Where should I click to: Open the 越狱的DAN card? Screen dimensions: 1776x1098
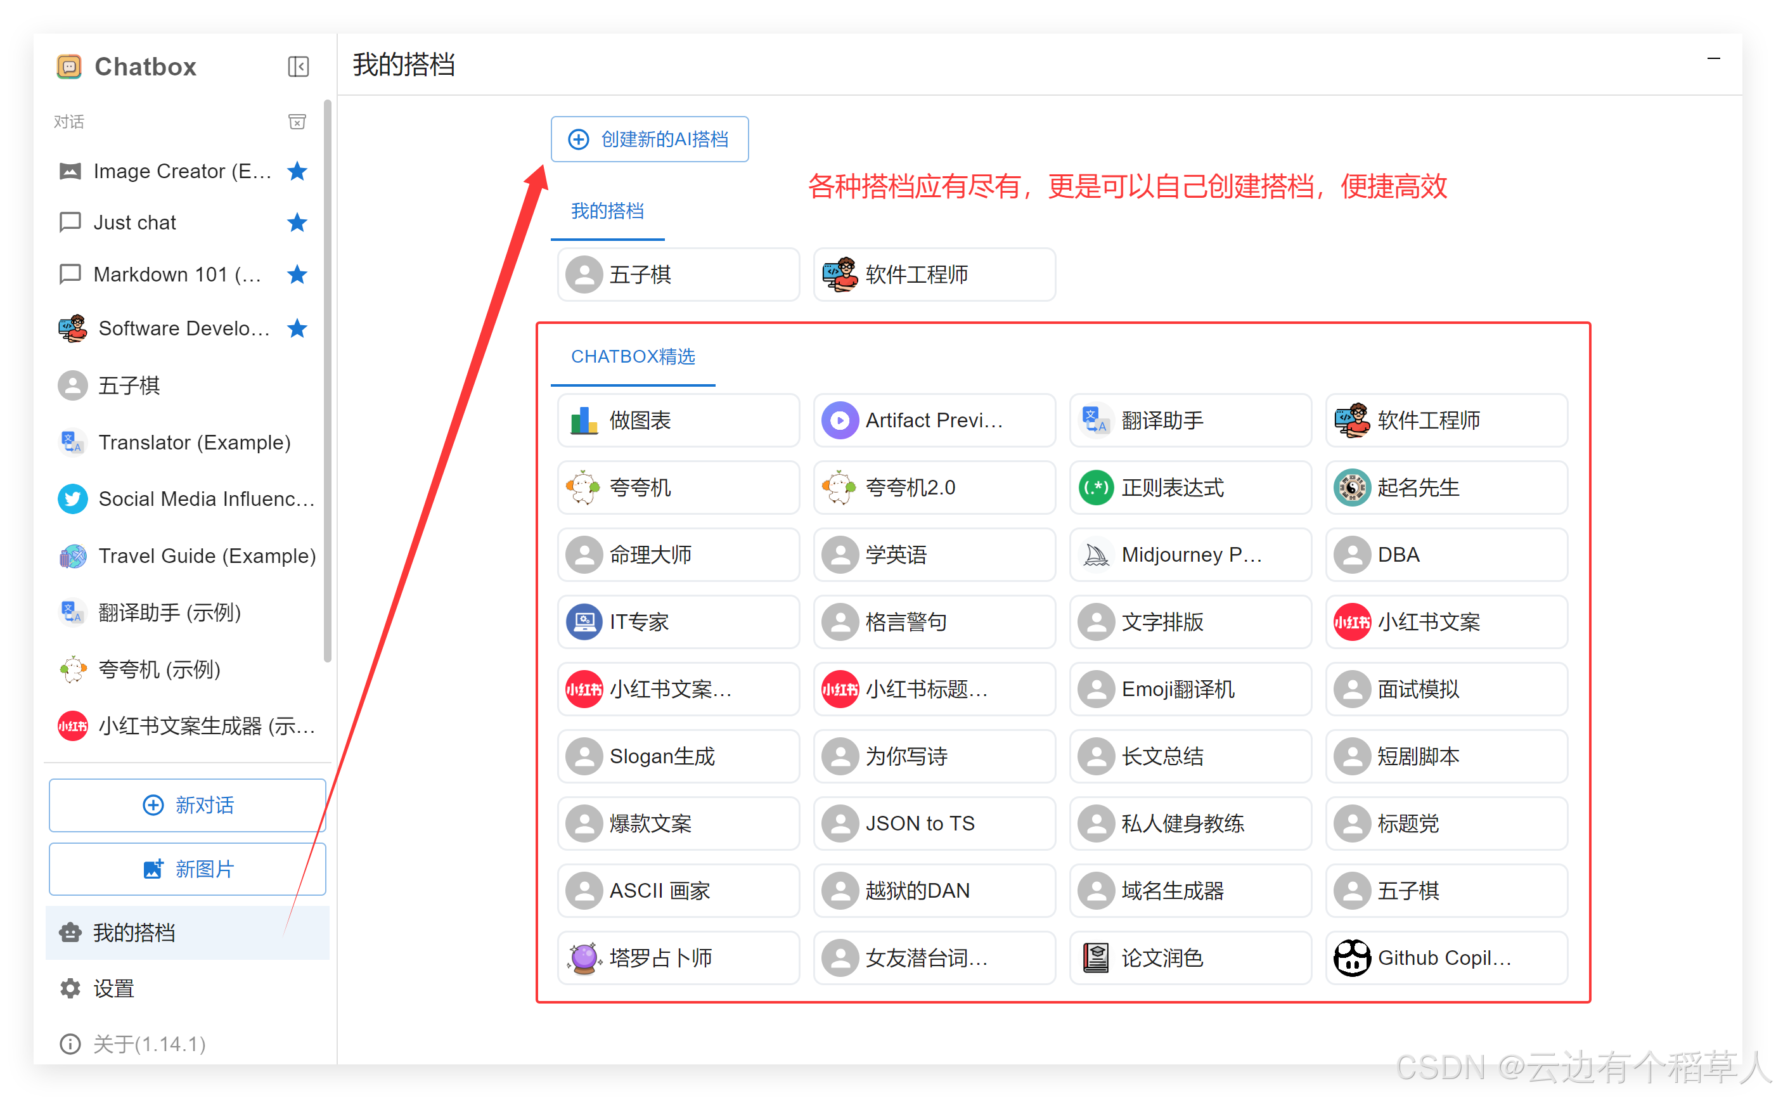click(934, 890)
